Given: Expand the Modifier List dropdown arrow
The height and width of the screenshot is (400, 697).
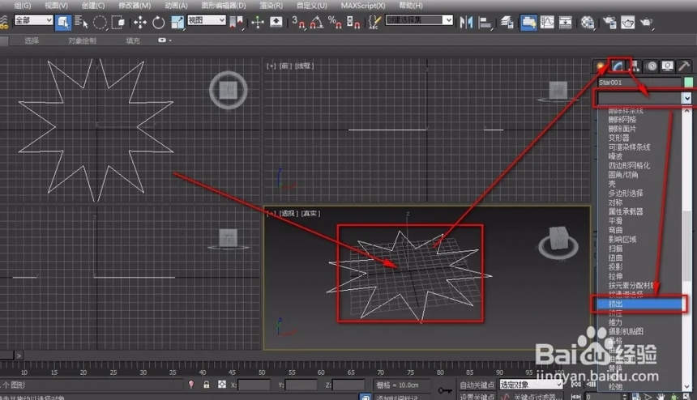Looking at the screenshot, I should pos(687,98).
